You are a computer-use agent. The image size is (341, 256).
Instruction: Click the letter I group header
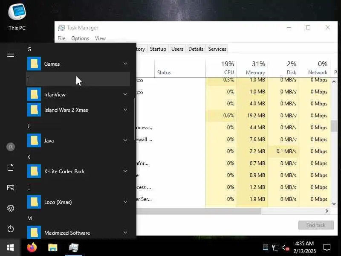click(78, 79)
